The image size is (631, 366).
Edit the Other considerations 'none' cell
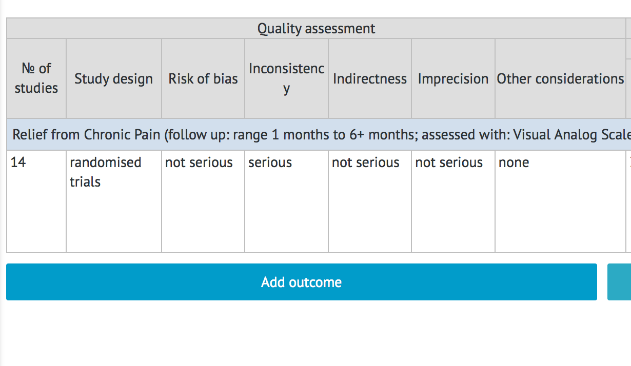pyautogui.click(x=560, y=201)
